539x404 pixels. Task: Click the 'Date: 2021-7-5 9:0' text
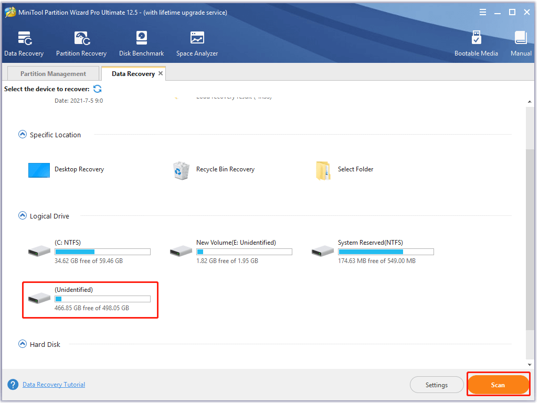(x=79, y=101)
